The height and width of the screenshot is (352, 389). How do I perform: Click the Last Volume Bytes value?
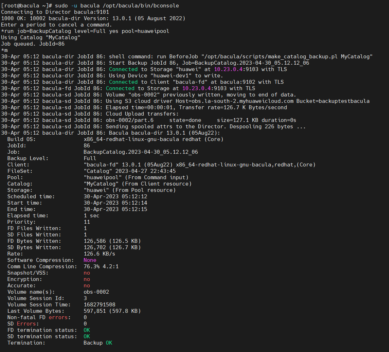pos(112,311)
